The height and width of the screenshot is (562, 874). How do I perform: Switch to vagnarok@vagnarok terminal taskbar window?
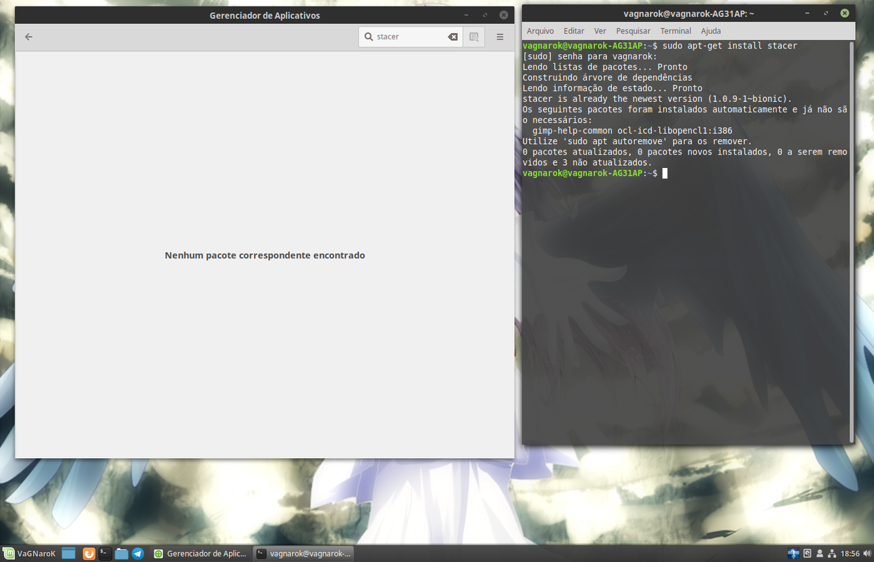coord(303,554)
